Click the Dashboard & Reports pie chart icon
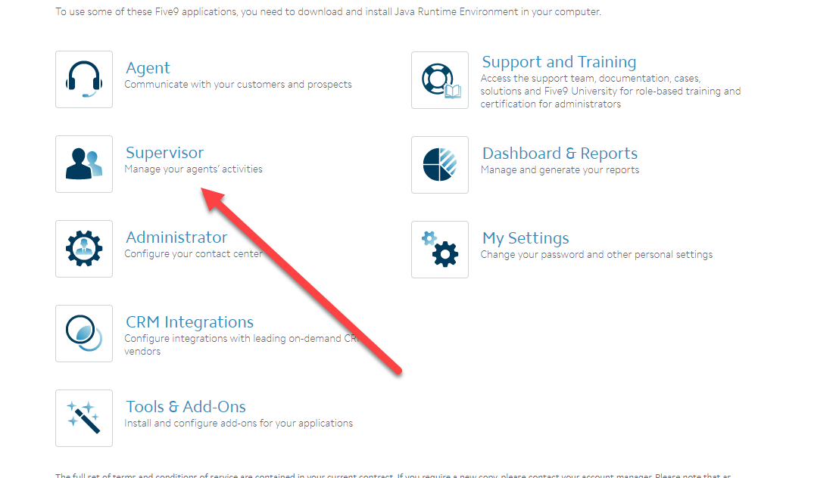 pos(440,165)
